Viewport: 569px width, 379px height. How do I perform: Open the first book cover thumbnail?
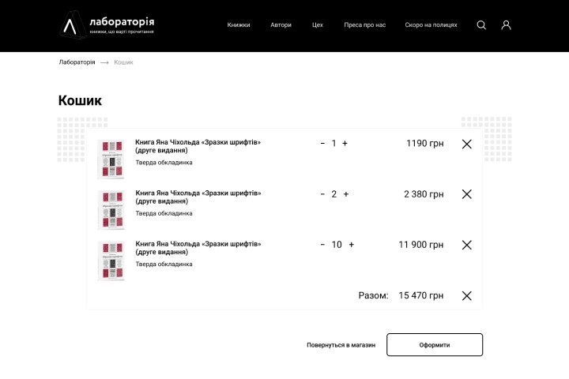pos(111,159)
